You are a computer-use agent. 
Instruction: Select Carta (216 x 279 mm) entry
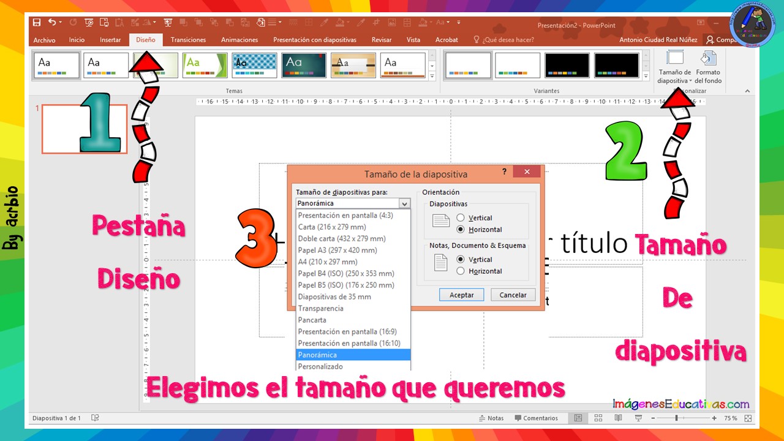[353, 227]
